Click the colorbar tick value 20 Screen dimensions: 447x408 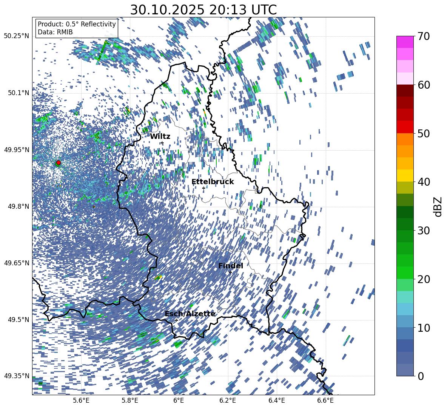[x=424, y=279]
